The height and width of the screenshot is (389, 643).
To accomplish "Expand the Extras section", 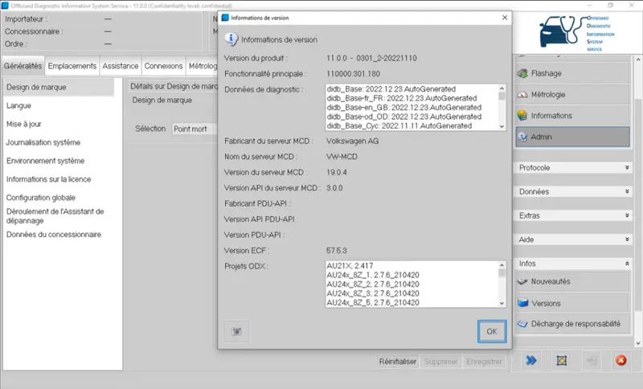I will click(573, 215).
